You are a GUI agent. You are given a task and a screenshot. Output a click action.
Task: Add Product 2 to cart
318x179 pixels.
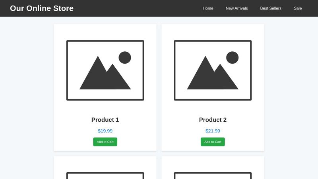[x=213, y=142]
